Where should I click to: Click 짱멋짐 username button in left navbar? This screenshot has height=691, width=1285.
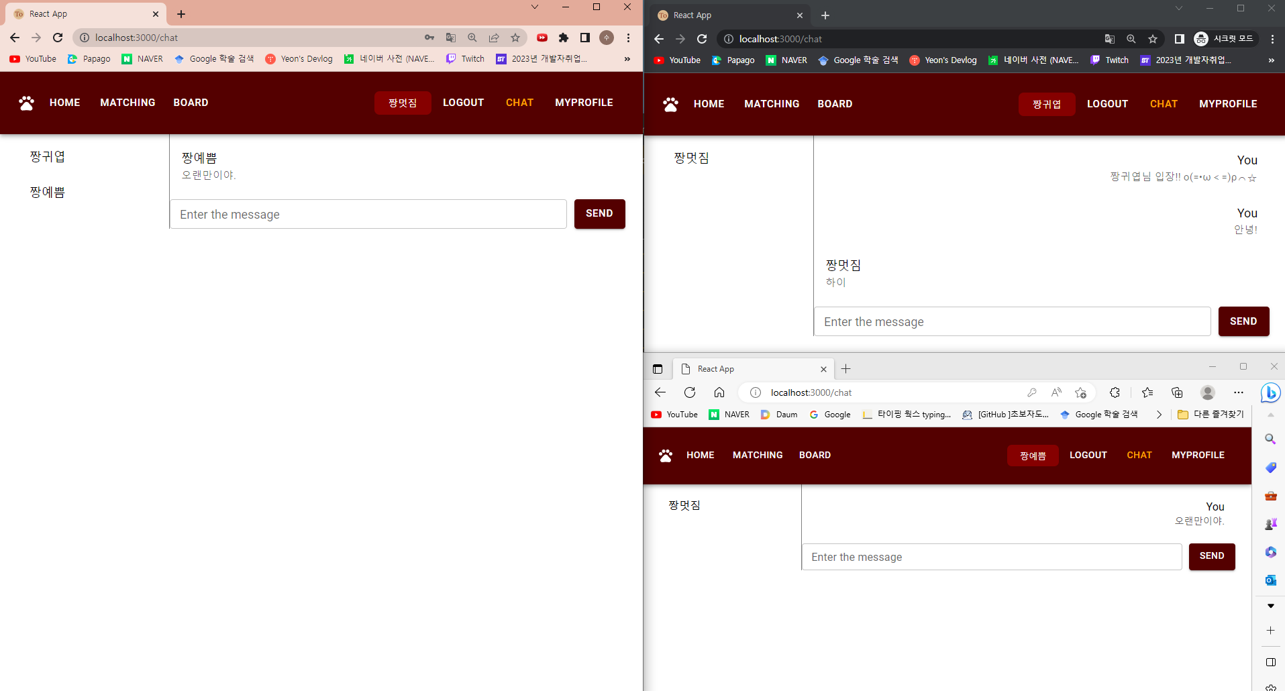pos(403,103)
